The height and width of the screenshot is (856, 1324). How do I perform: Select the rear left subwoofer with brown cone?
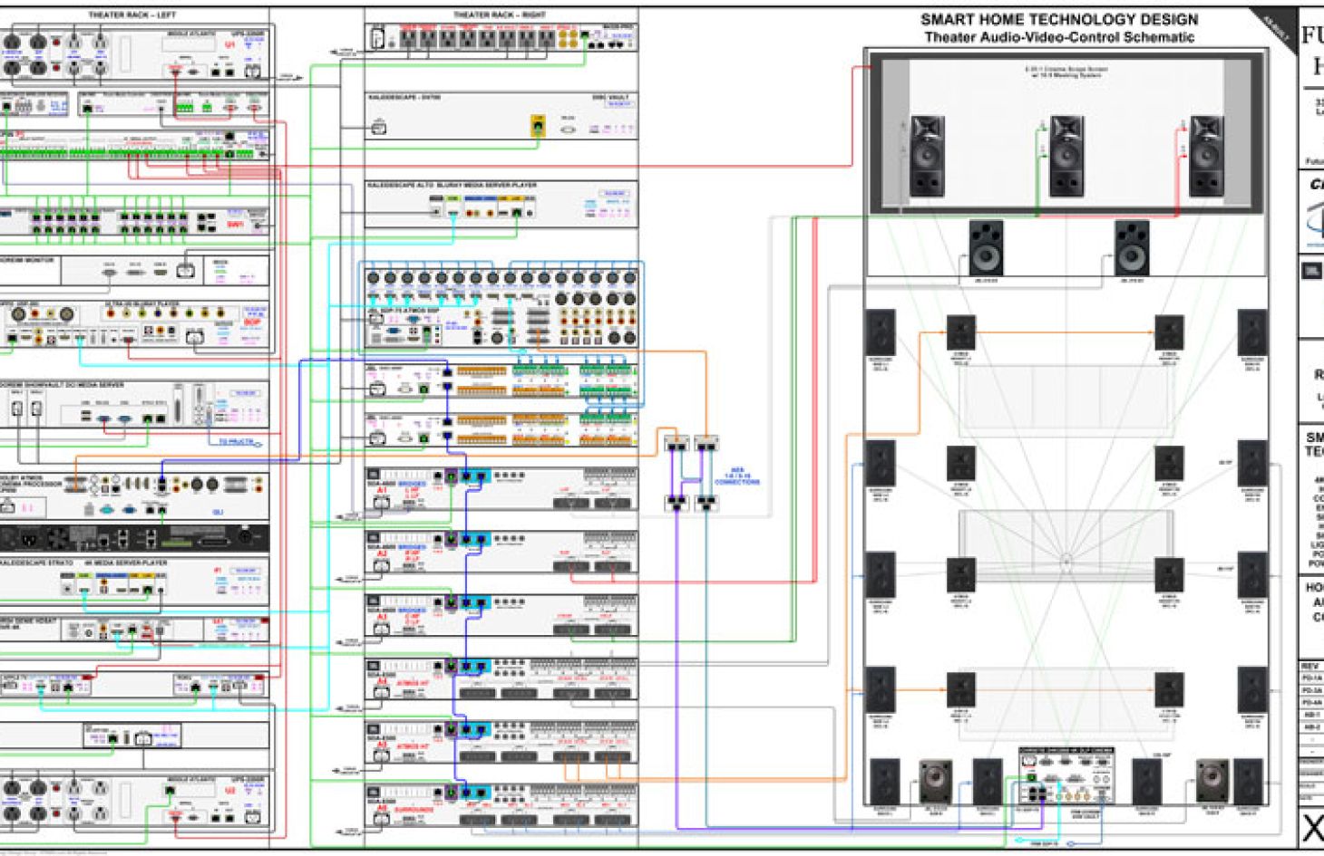(936, 782)
